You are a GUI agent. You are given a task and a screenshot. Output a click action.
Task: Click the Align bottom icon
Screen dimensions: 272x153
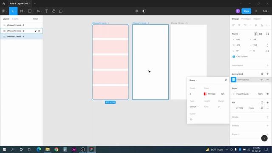coord(262,25)
